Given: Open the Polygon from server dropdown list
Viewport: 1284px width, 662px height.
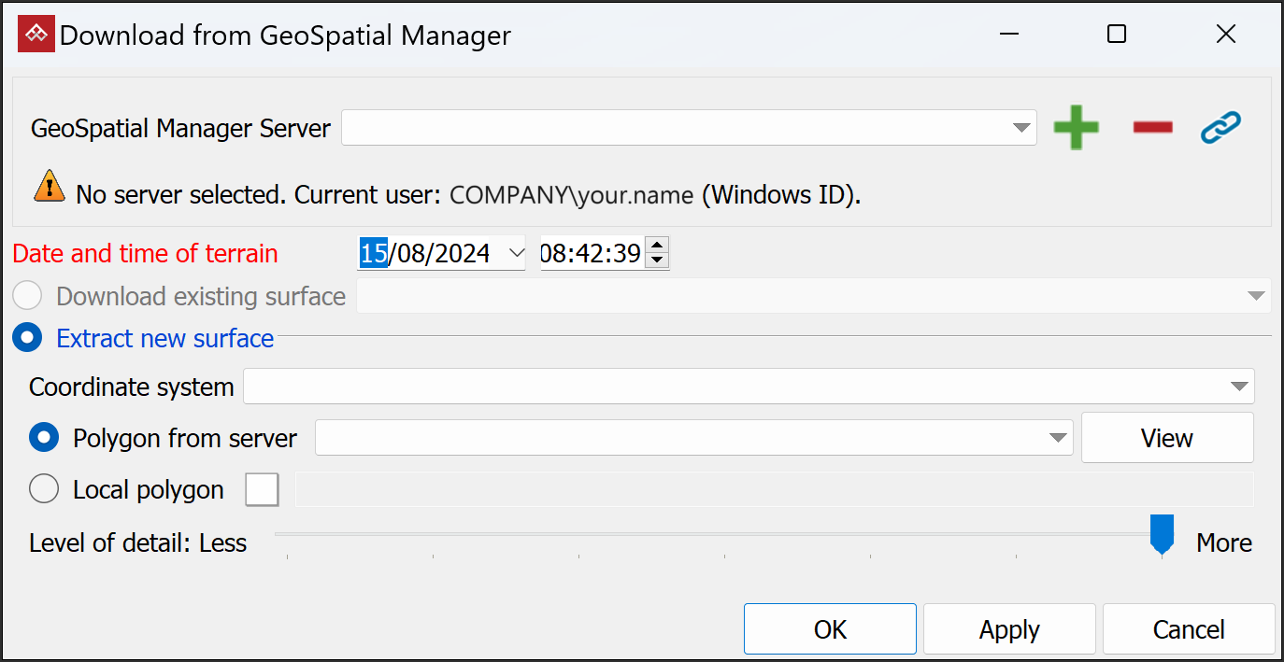Looking at the screenshot, I should [1058, 438].
